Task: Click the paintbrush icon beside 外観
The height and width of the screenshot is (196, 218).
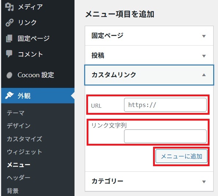Action: tap(9, 96)
